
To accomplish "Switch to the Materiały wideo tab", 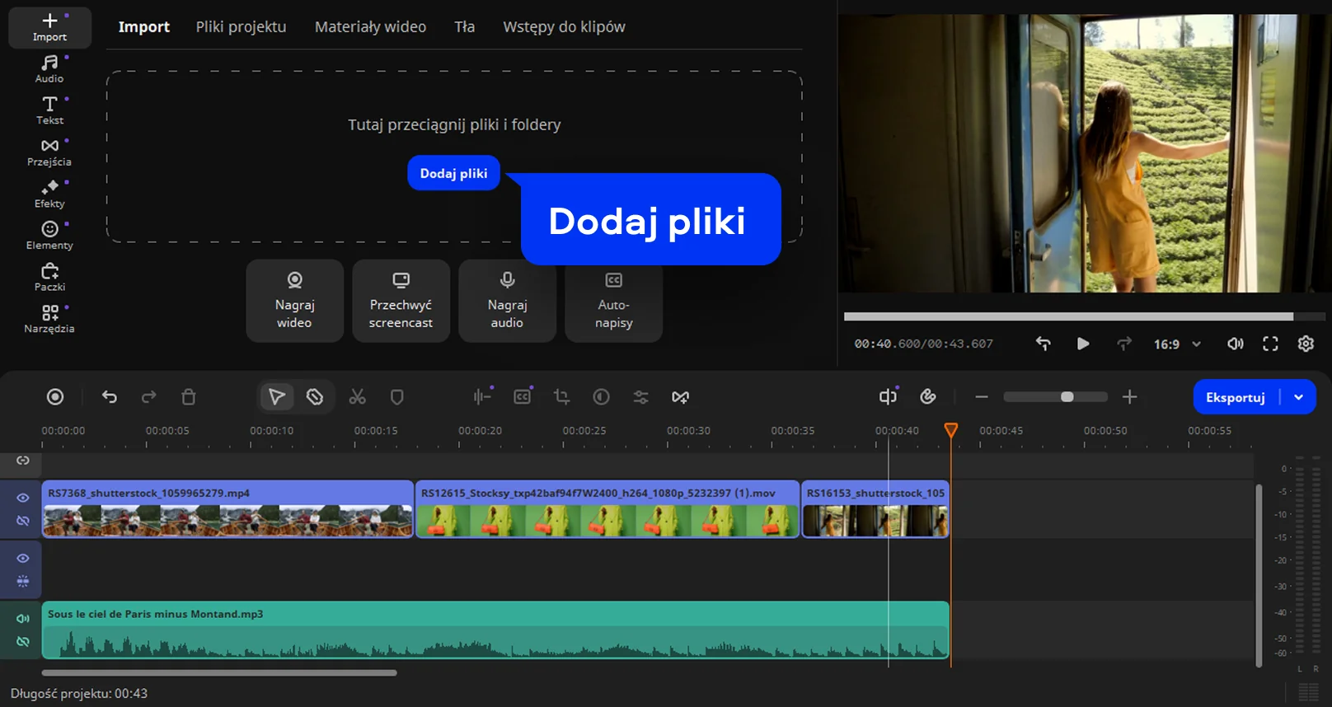I will coord(370,27).
